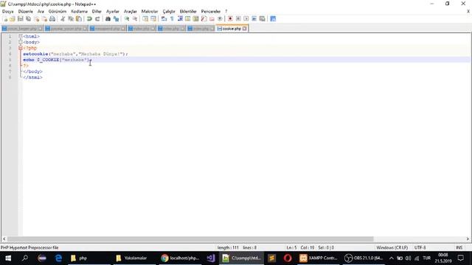Start macro recording with red button
Screen dimensions: 472x265
click(230, 19)
